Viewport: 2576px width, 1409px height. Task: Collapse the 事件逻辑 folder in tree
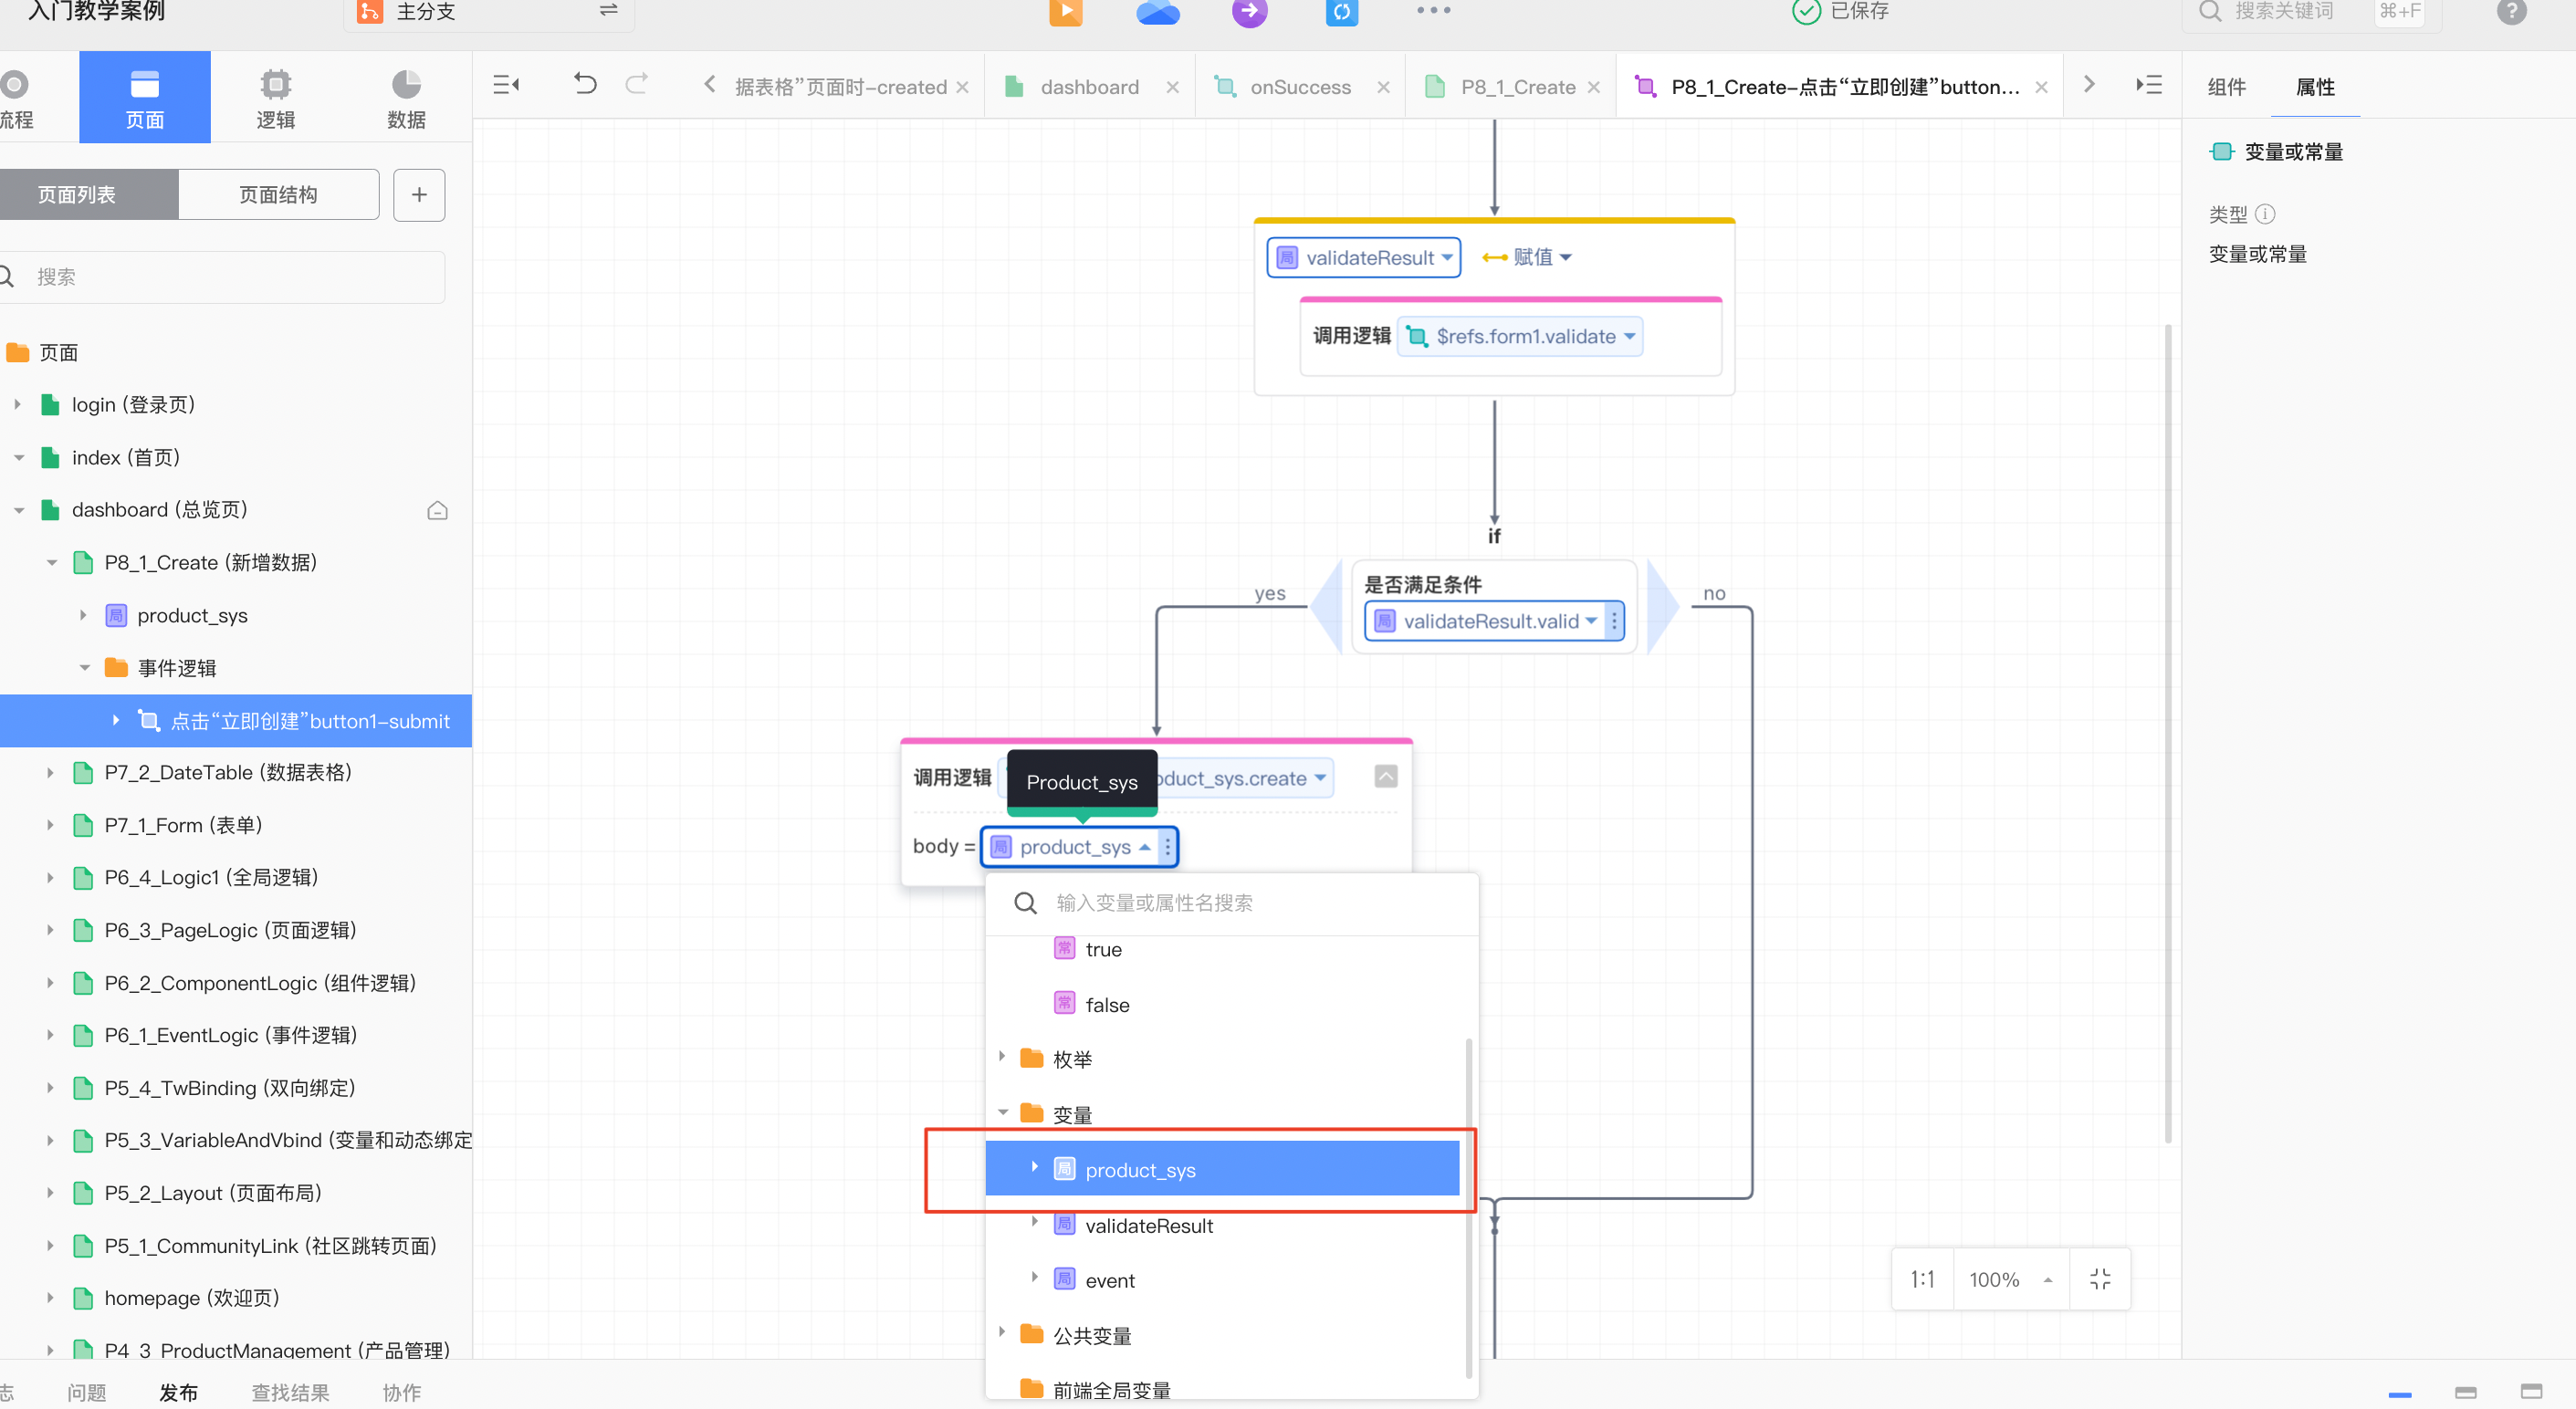pos(84,667)
